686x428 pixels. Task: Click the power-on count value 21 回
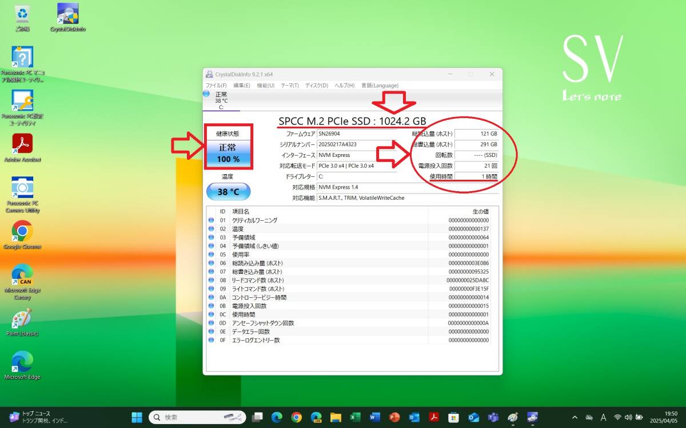(x=477, y=165)
